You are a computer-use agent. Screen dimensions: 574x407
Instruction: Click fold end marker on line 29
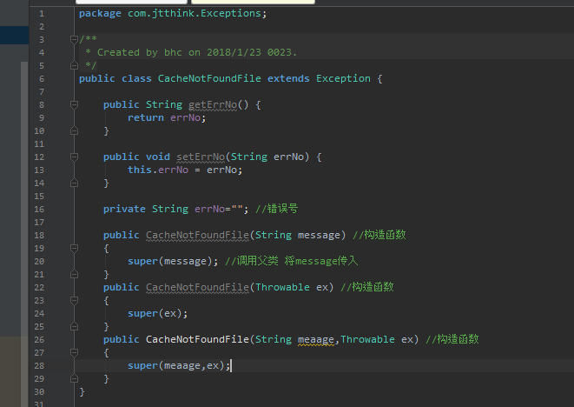74,378
